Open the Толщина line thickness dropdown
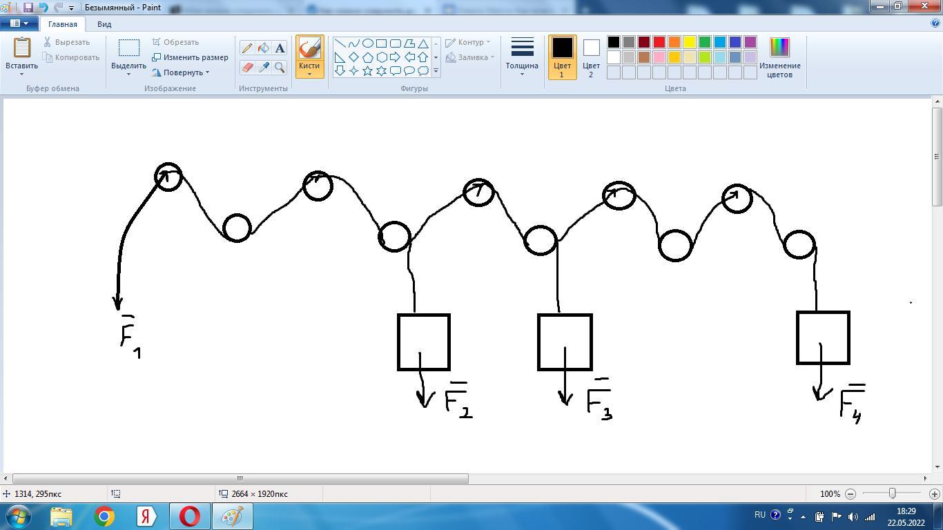Viewport: 943px width, 530px height. [x=522, y=57]
